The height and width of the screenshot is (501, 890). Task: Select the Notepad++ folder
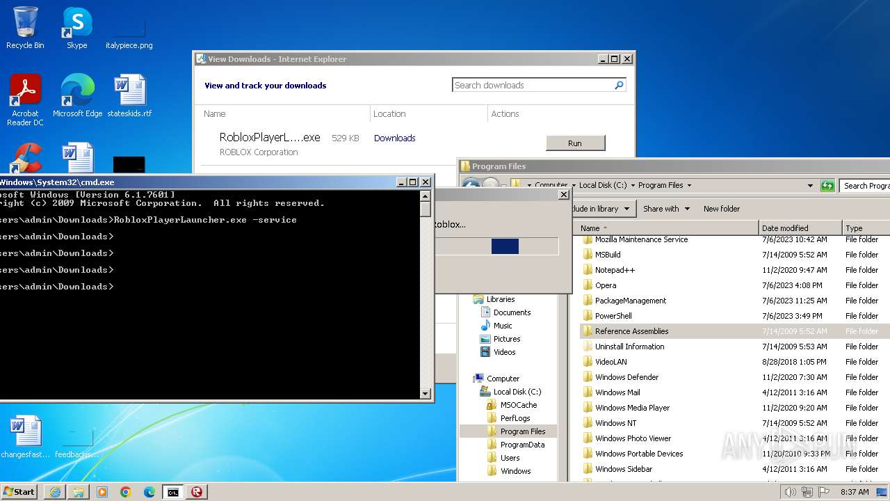click(x=615, y=270)
